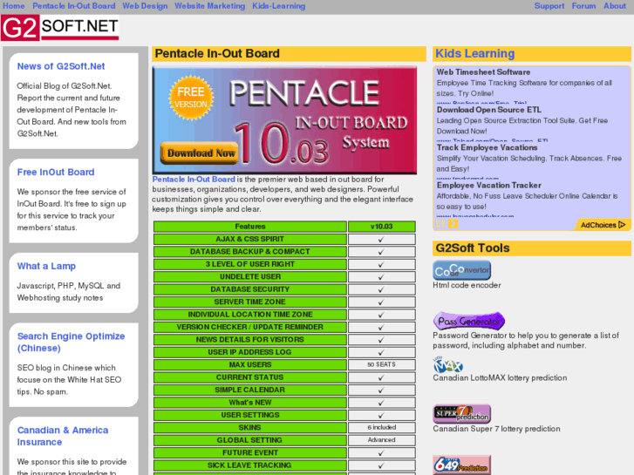Click Canadian LottoMAX lottery prediction text
This screenshot has width=634, height=475.
[500, 377]
